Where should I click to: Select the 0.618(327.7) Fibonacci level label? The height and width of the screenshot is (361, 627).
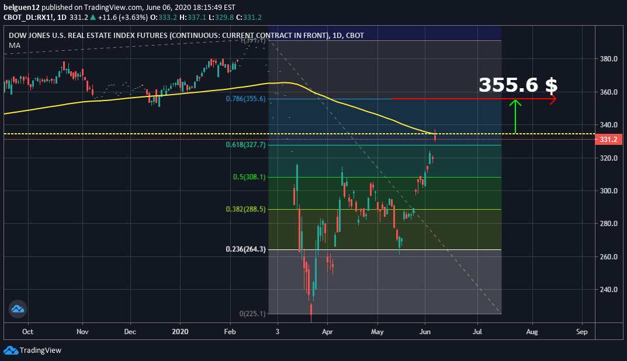tap(245, 145)
